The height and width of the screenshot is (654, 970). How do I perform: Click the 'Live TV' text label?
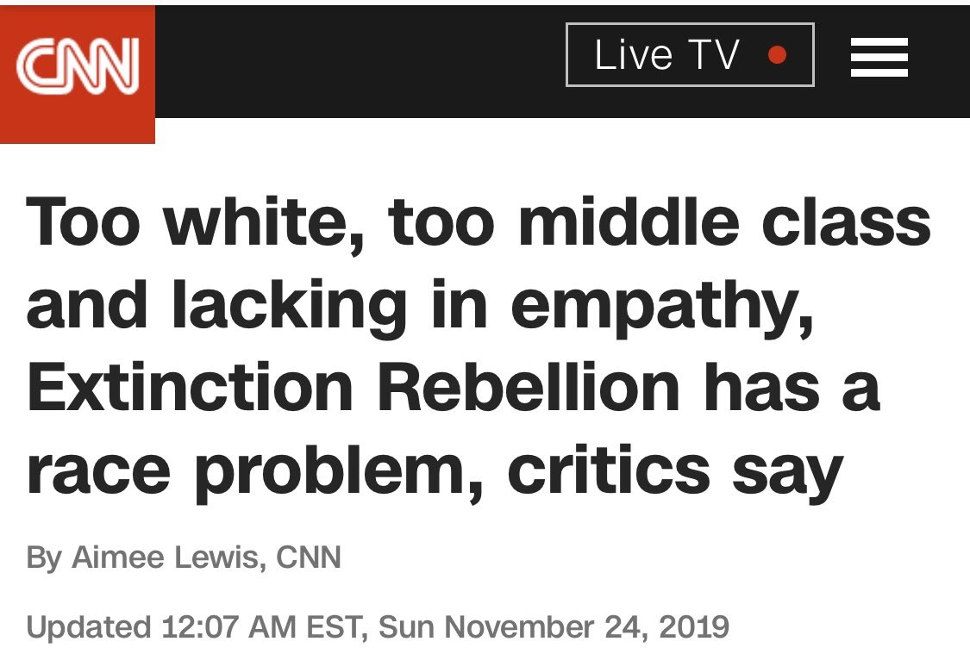pos(666,55)
